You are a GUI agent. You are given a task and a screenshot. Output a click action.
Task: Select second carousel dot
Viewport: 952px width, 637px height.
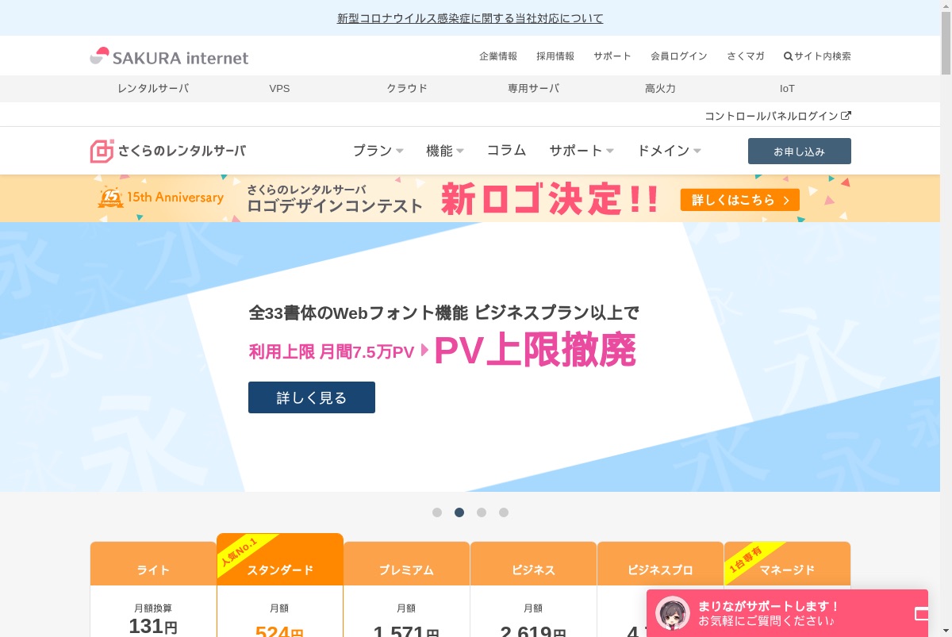459,512
